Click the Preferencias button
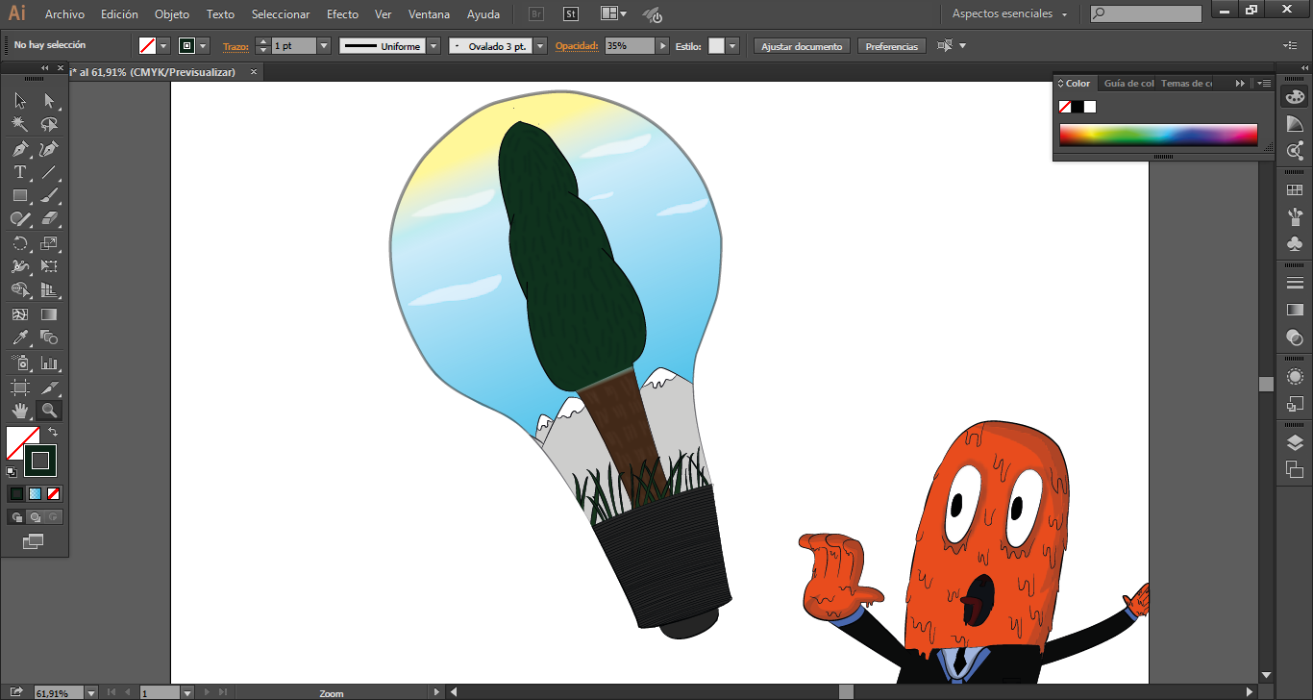 click(891, 46)
